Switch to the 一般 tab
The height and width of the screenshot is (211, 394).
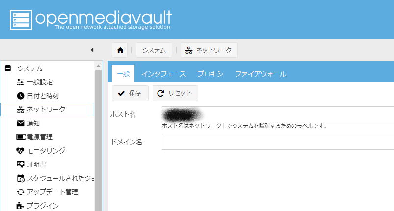tap(123, 74)
